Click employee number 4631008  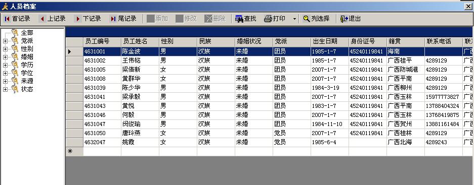(x=102, y=79)
